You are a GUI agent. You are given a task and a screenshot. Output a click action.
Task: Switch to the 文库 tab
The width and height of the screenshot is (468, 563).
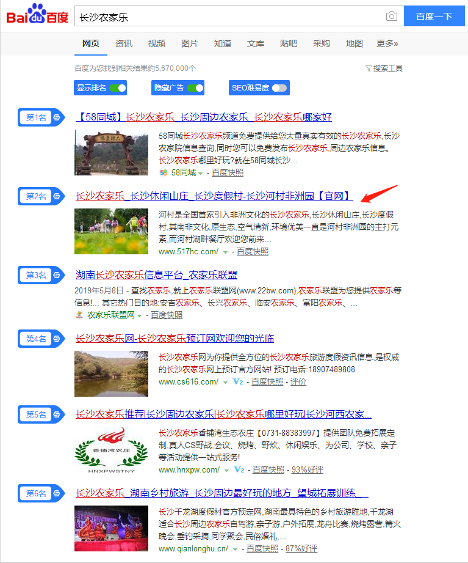click(x=256, y=44)
